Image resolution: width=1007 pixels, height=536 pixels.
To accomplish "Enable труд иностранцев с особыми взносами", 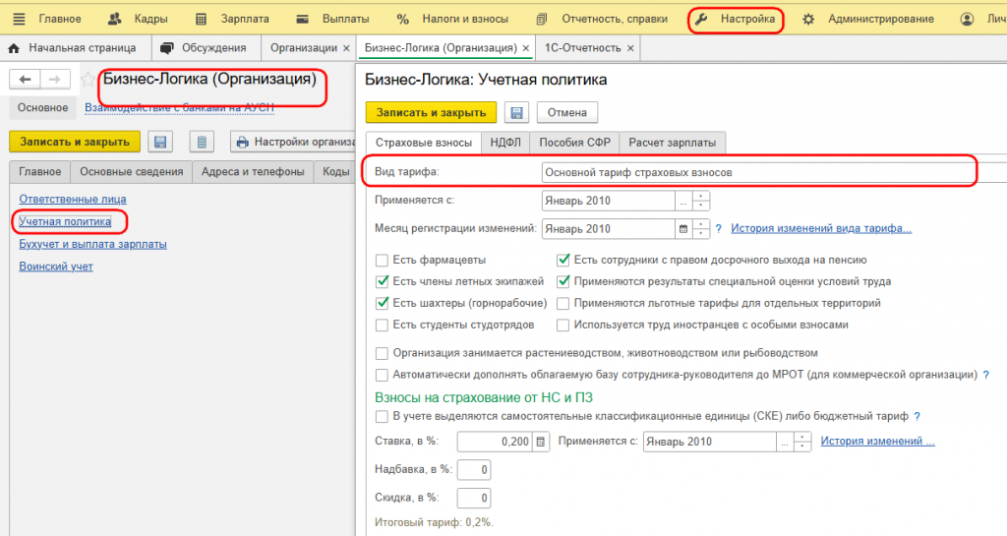I will click(563, 325).
